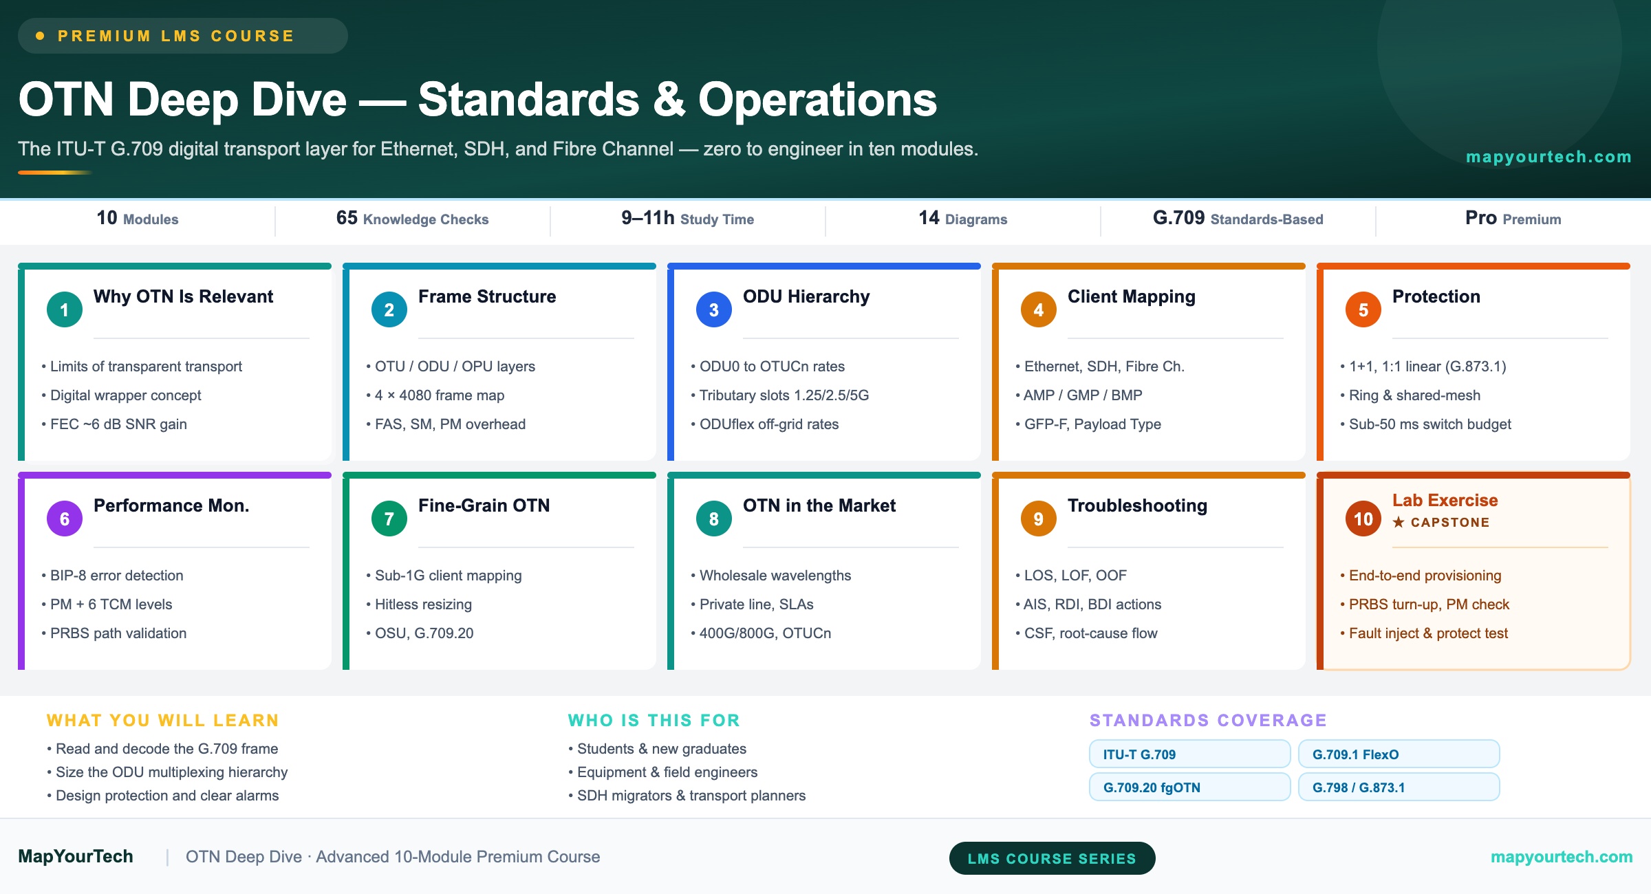Open the Client Mapping module title
The width and height of the screenshot is (1651, 894).
pos(1132,296)
